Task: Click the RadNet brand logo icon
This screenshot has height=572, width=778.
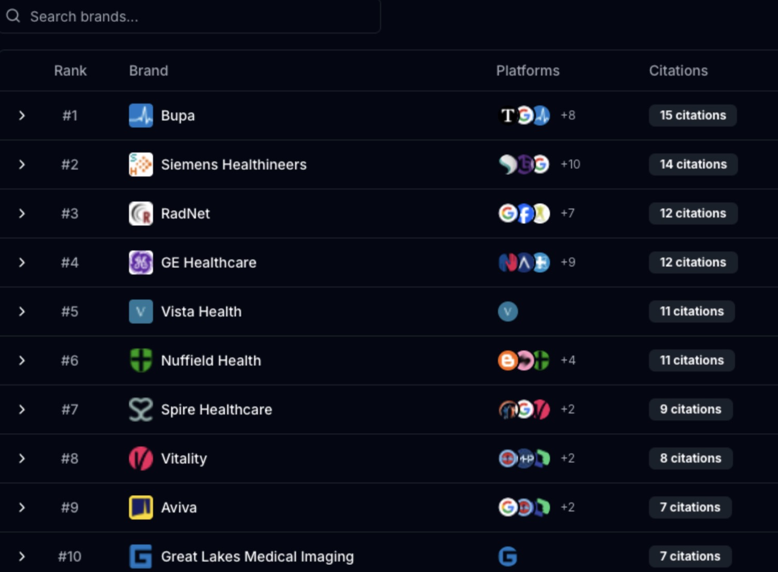Action: (x=141, y=214)
